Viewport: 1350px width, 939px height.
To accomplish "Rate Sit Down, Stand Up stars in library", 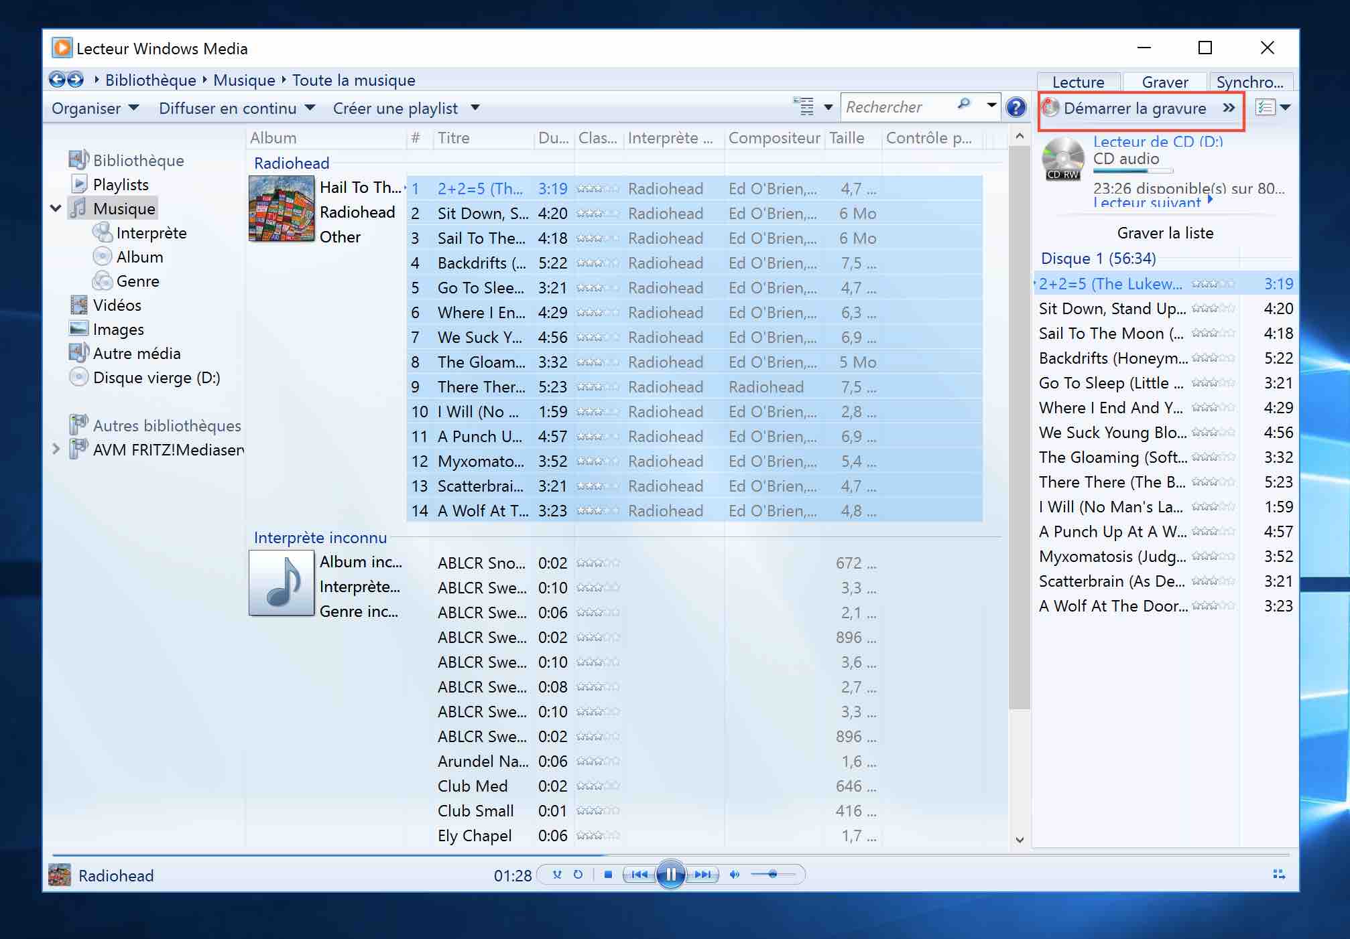I will click(x=598, y=213).
